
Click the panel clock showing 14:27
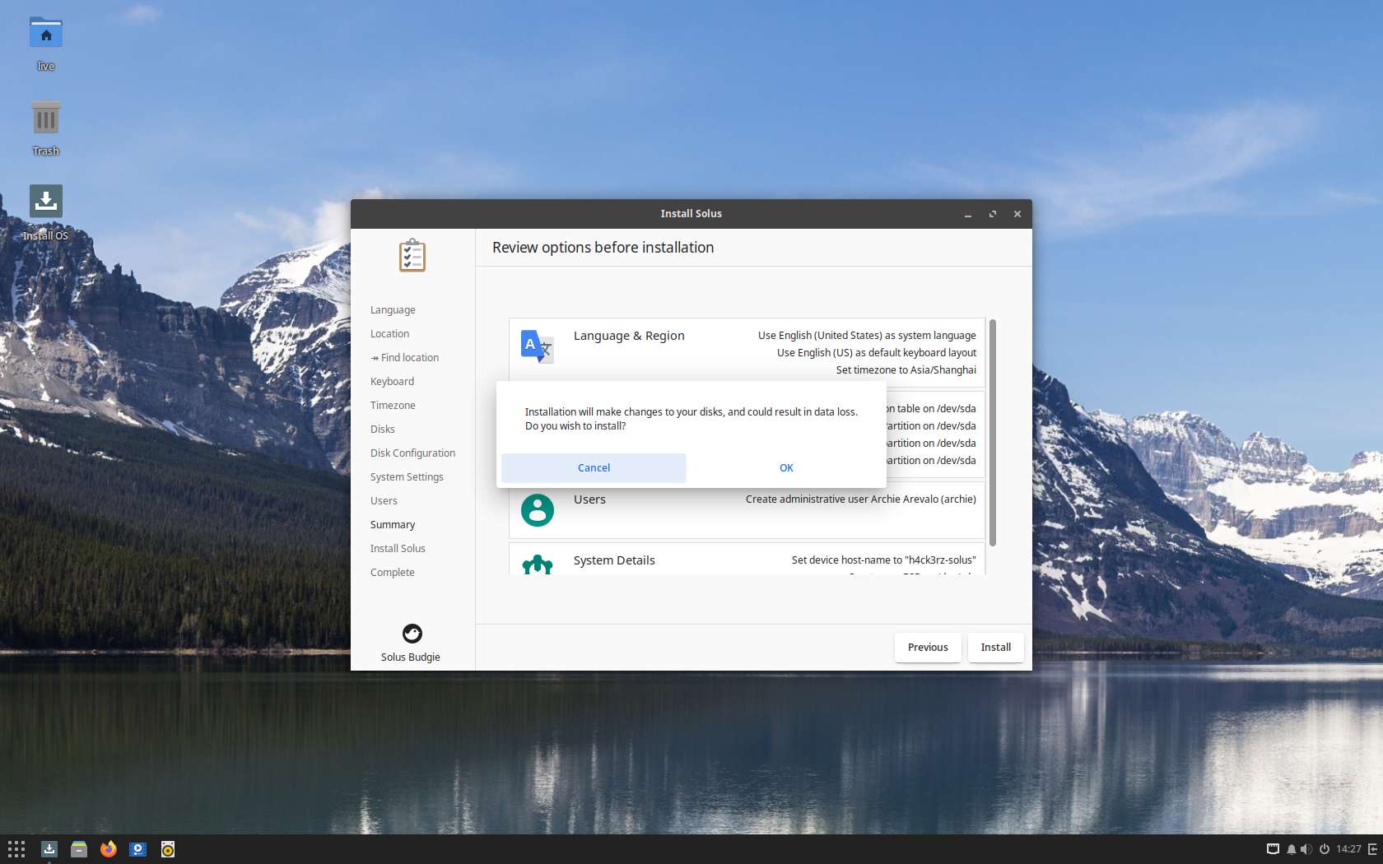[1348, 849]
